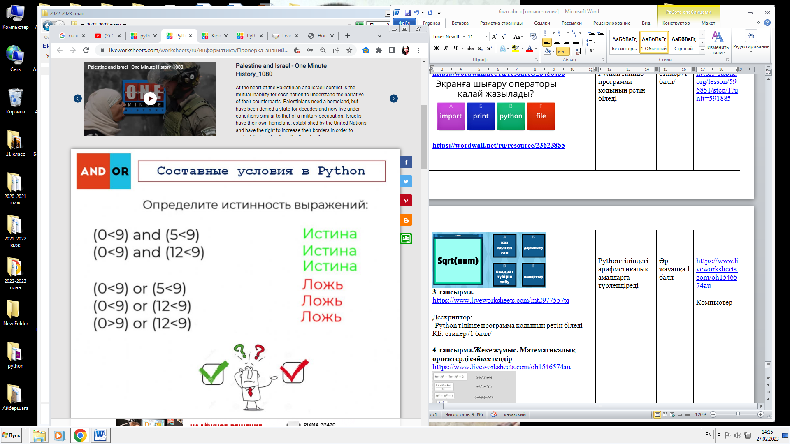Open Chrome three-dot menu
This screenshot has height=444, width=790.
pos(418,50)
